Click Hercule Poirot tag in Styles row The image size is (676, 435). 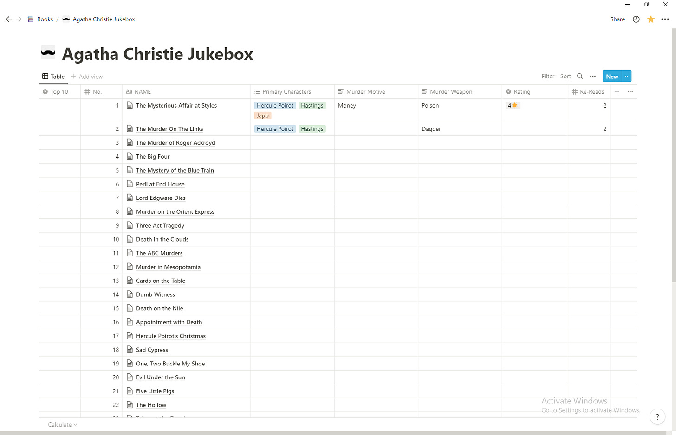coord(275,106)
